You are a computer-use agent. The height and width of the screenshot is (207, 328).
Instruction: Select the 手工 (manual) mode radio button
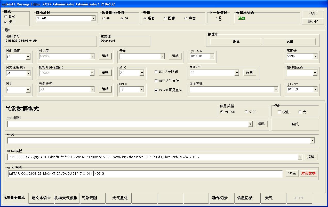click(6, 22)
